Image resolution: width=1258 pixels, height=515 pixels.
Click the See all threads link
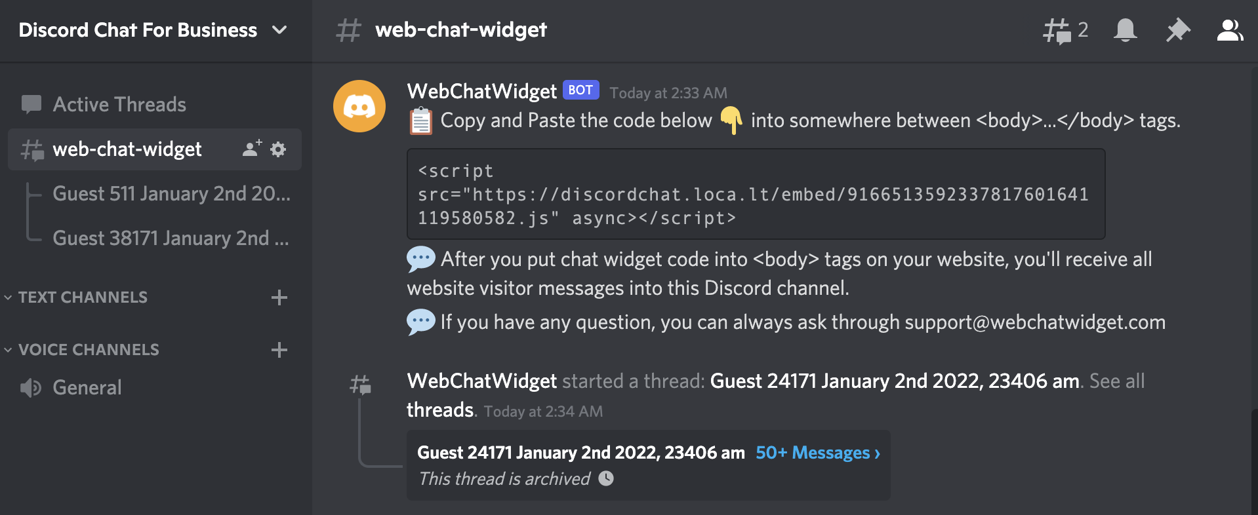tap(1116, 381)
